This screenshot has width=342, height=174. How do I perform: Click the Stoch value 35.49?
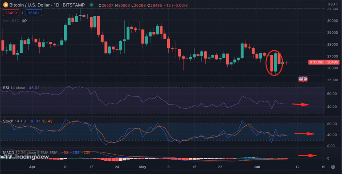(x=47, y=121)
